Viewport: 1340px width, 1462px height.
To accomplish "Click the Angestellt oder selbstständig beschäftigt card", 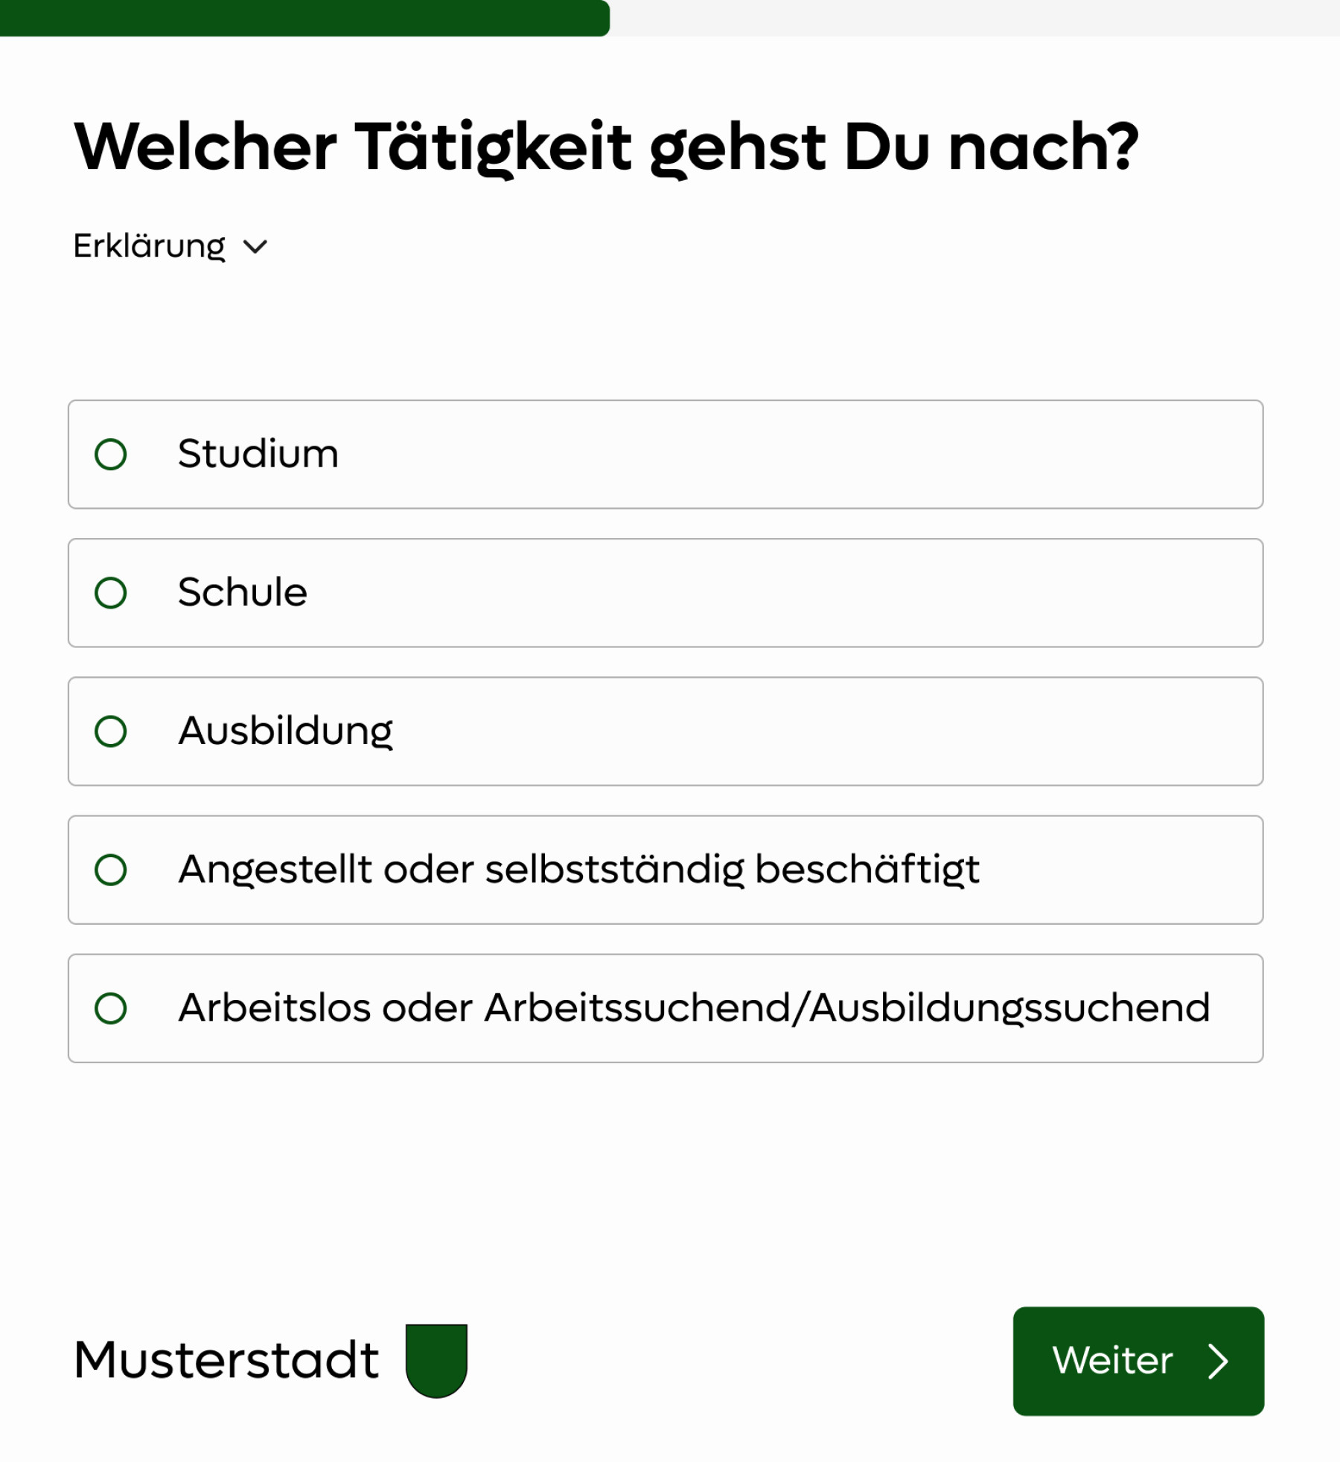I will click(665, 869).
